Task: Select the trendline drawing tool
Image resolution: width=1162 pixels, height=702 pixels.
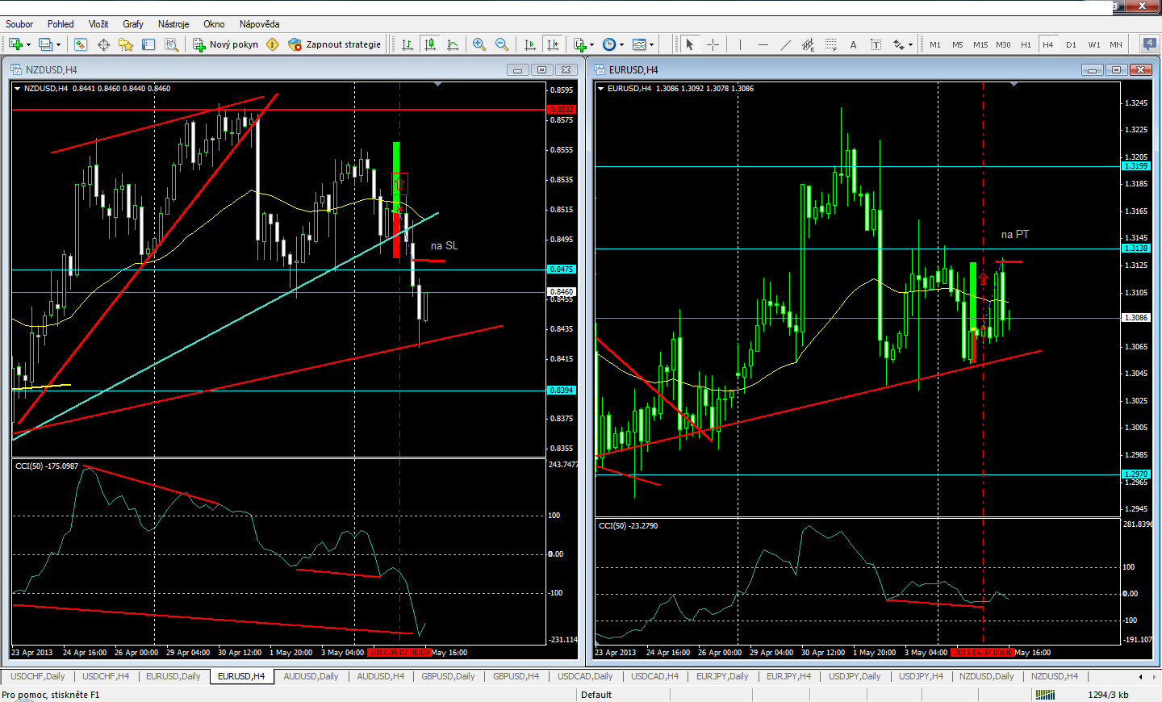Action: click(x=785, y=44)
